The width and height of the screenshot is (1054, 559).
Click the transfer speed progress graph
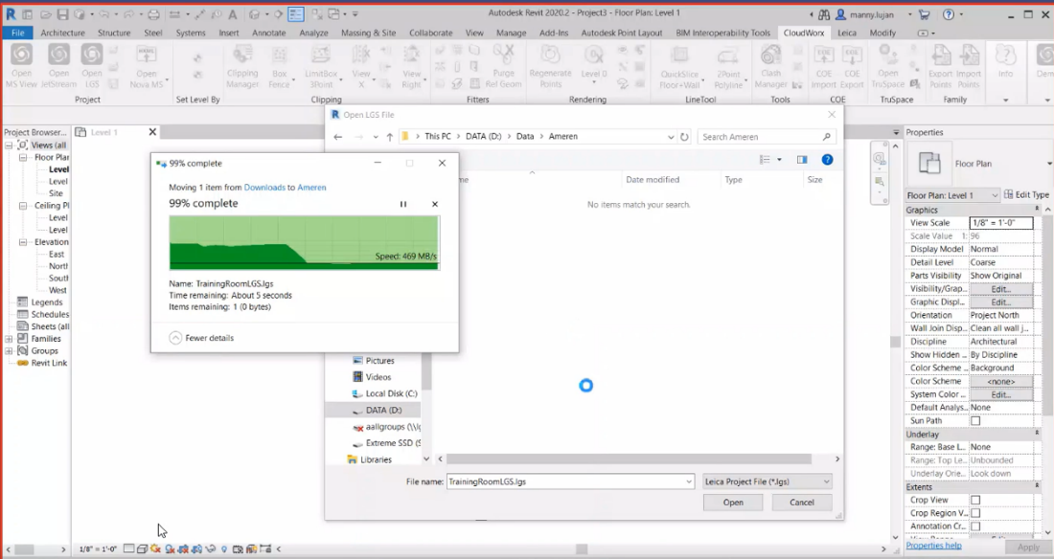305,242
